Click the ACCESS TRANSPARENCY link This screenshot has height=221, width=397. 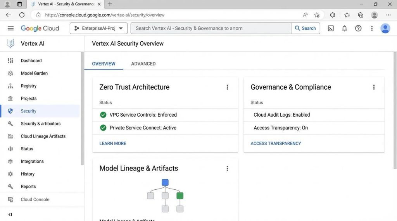[276, 143]
